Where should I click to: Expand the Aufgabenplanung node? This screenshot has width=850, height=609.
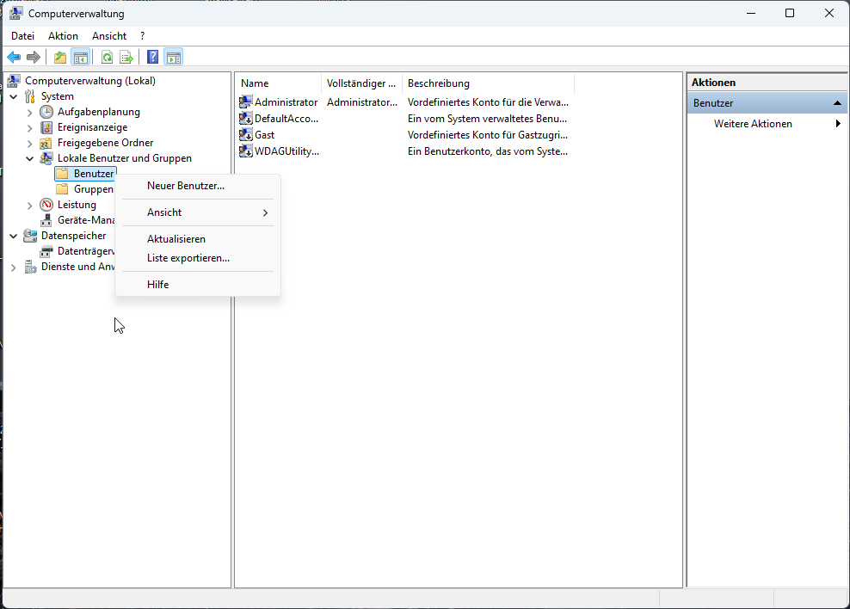(x=30, y=112)
